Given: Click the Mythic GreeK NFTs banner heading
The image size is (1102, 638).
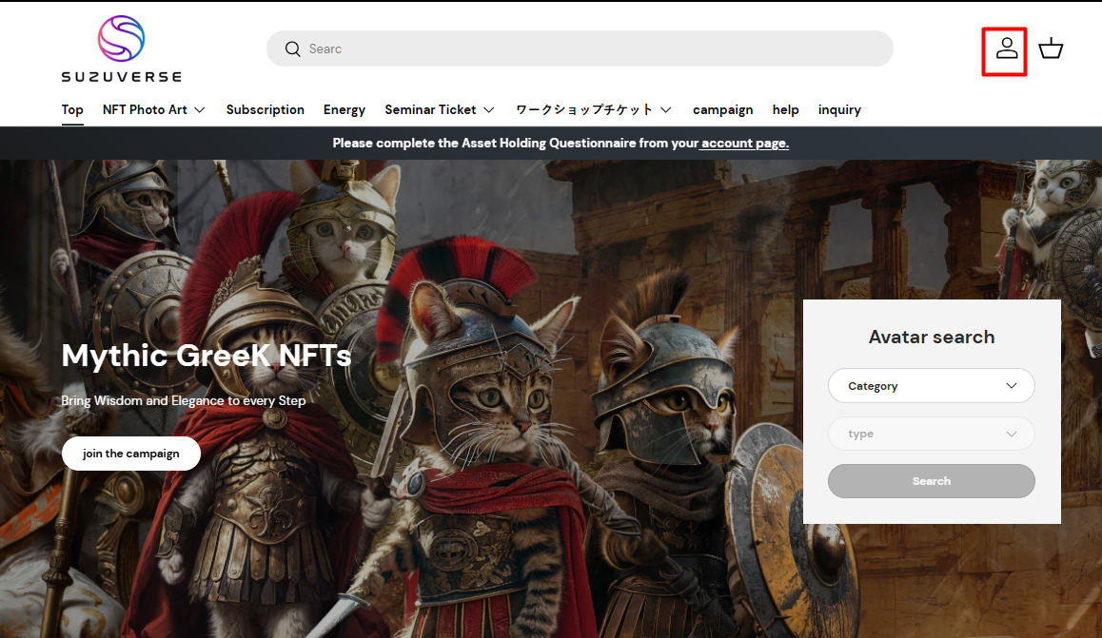Looking at the screenshot, I should pos(207,356).
